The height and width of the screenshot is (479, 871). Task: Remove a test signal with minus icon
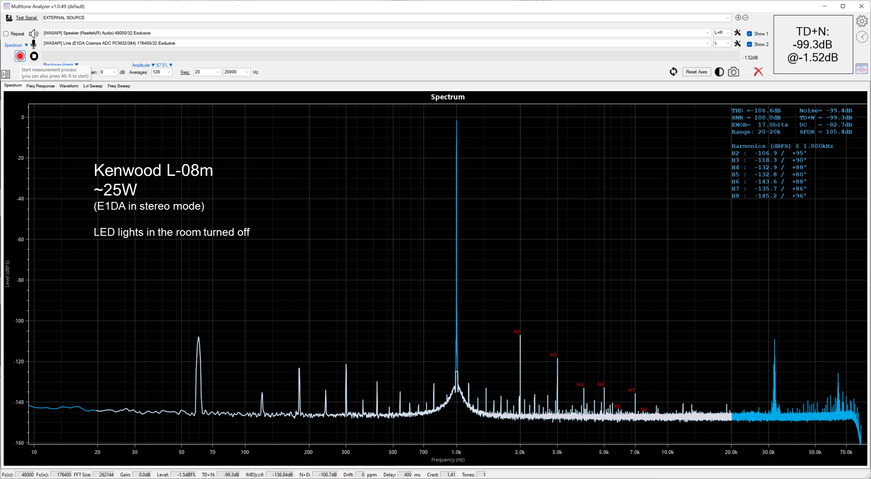(745, 17)
